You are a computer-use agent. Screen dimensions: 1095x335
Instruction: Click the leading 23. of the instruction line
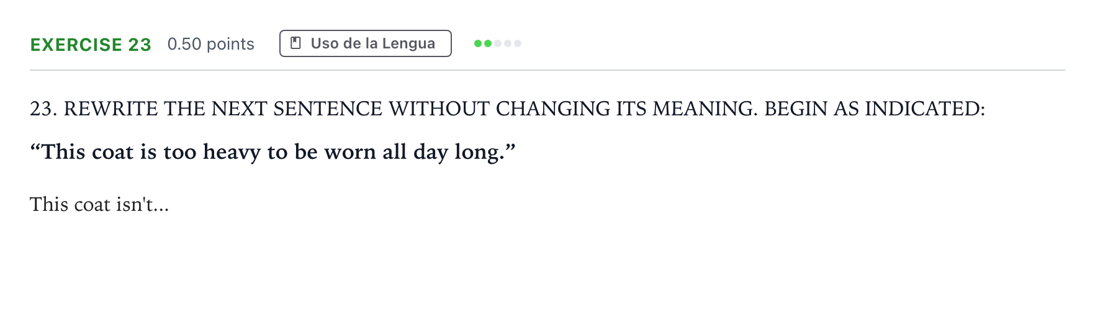[43, 109]
